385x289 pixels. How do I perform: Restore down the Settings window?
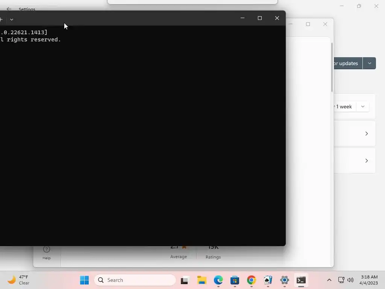(359, 6)
